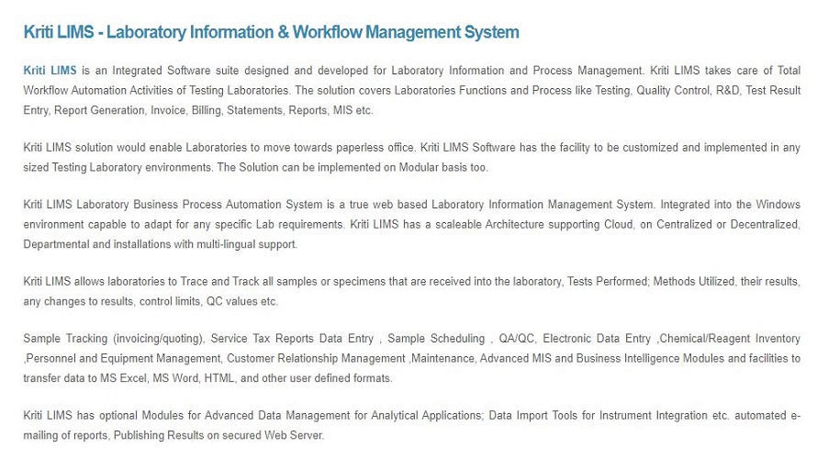Image resolution: width=817 pixels, height=459 pixels.
Task: Click the paragraph about paperless office
Action: click(x=411, y=157)
